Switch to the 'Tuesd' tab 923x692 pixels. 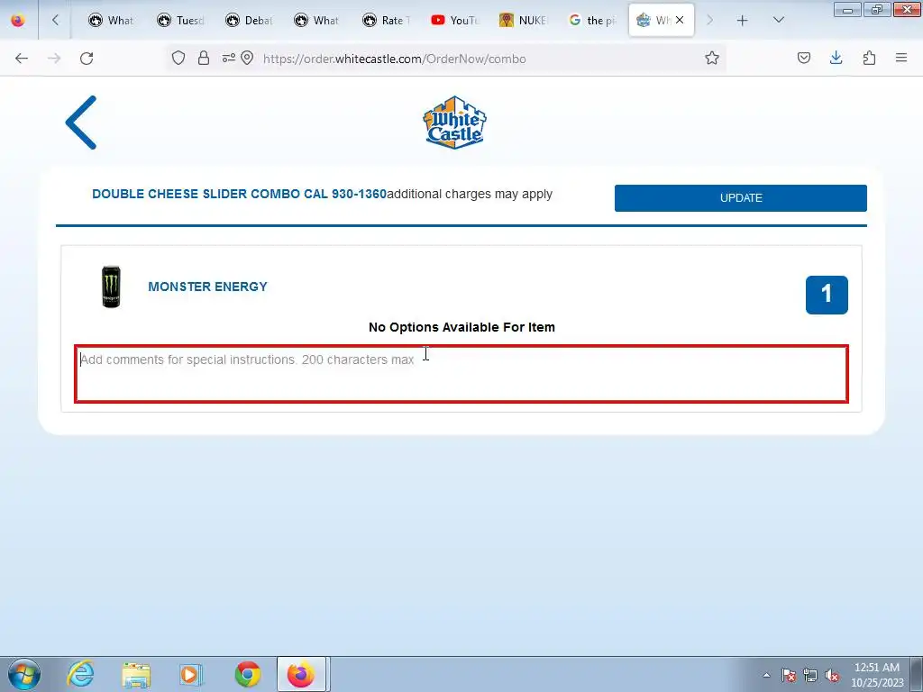pos(180,20)
